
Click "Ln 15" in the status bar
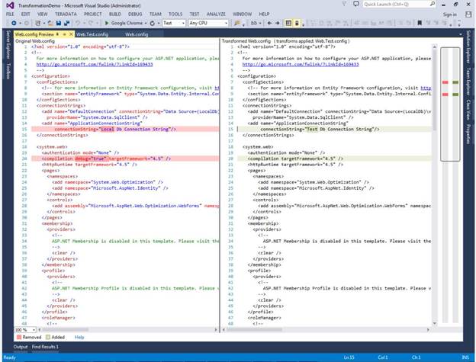[x=349, y=357]
